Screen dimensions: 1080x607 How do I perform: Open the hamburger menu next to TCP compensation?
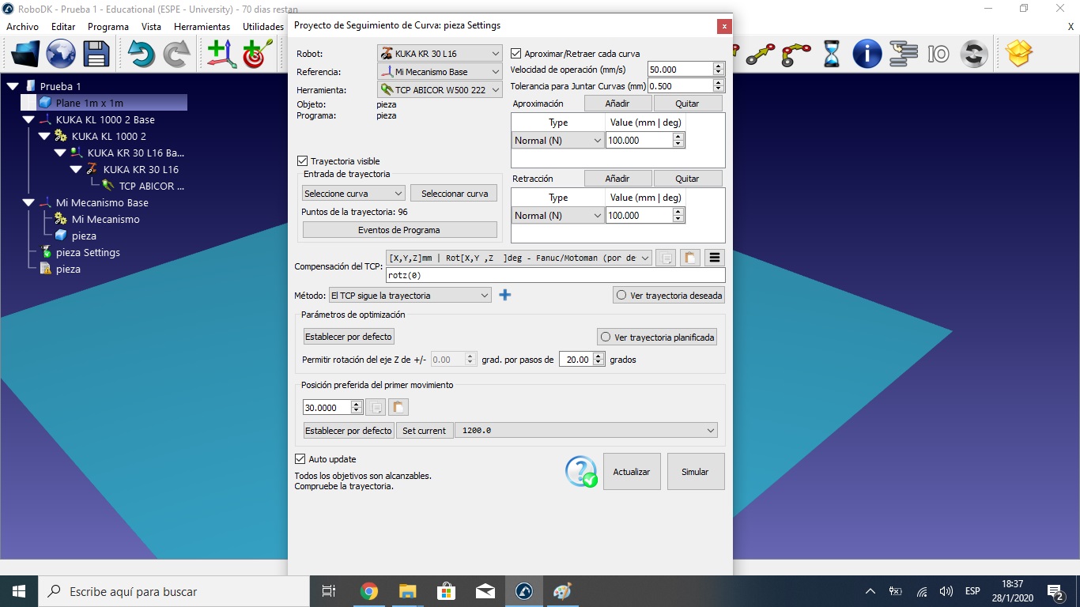click(x=714, y=258)
